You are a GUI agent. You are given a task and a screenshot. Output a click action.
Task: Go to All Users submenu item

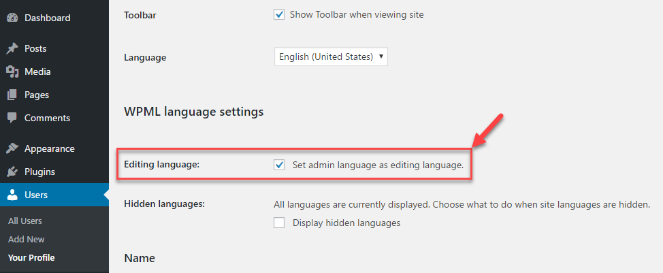click(25, 221)
